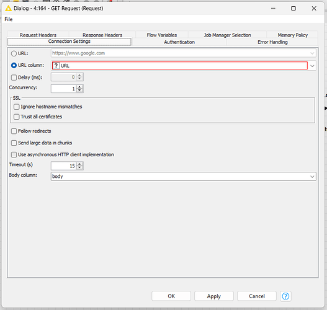Click into the Timeout (s) value field
Screen dimensions: 327x310
point(64,166)
